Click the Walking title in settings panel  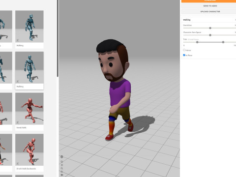[x=187, y=20]
